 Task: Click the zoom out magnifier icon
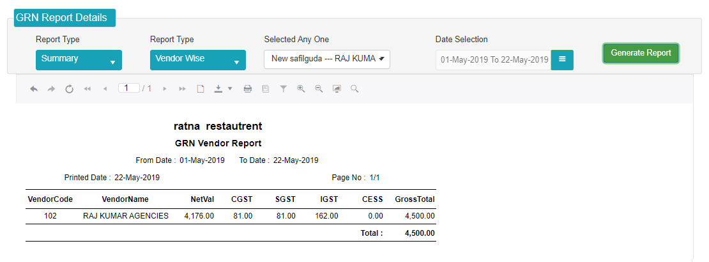319,89
